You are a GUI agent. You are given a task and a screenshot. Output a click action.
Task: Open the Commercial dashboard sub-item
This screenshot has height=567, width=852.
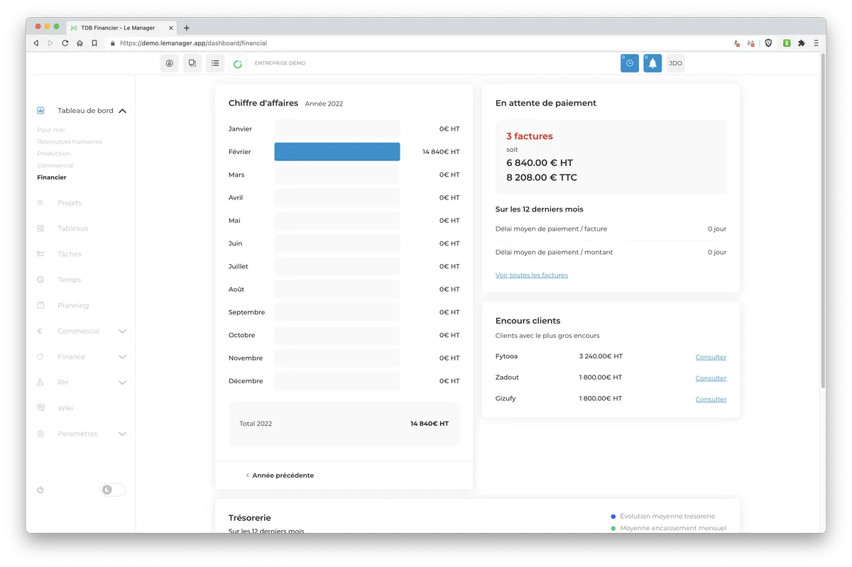(x=55, y=165)
